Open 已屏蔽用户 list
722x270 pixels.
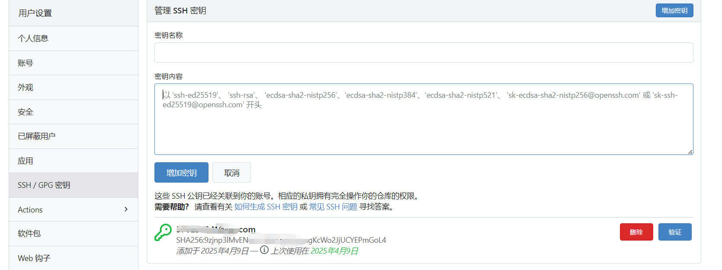(37, 136)
